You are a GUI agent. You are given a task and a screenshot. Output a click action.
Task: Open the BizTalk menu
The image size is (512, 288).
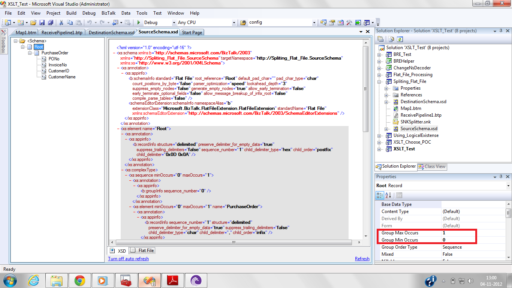pos(109,13)
